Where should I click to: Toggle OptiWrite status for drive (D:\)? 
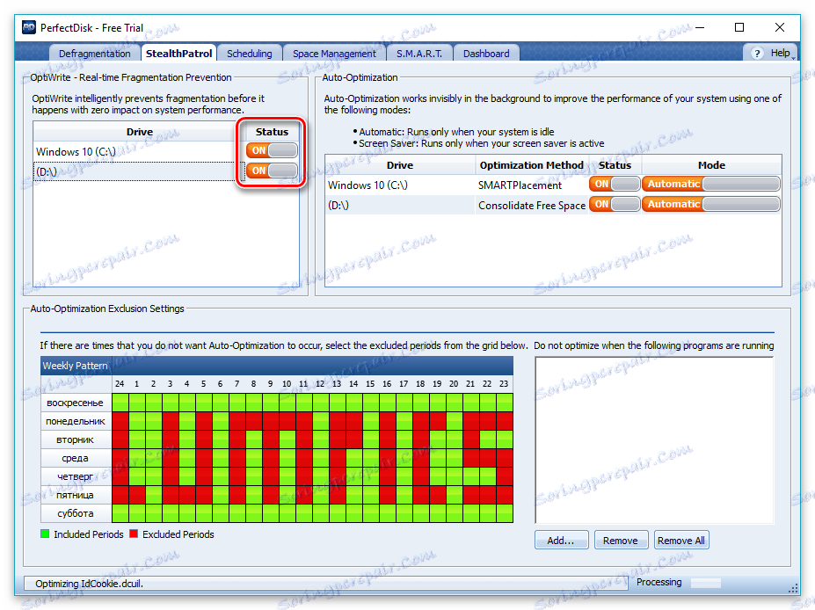click(272, 171)
